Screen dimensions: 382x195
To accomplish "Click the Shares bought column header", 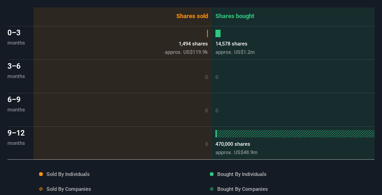I will click(x=235, y=16).
